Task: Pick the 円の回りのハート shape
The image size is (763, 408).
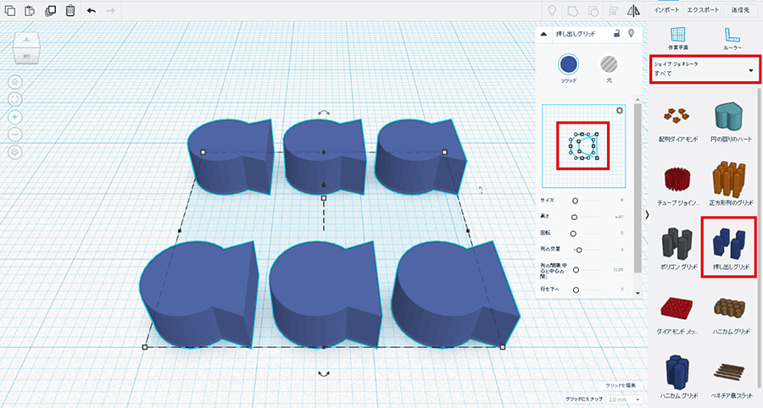Action: [731, 122]
